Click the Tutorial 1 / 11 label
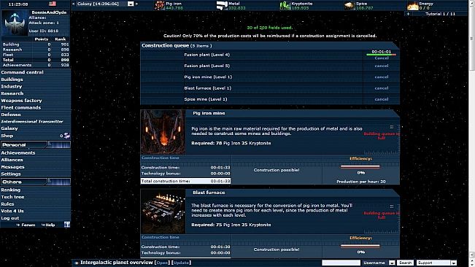The width and height of the screenshot is (475, 267). coord(440,14)
